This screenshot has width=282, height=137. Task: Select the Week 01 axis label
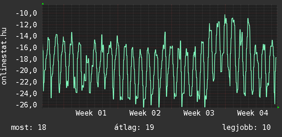91,113
